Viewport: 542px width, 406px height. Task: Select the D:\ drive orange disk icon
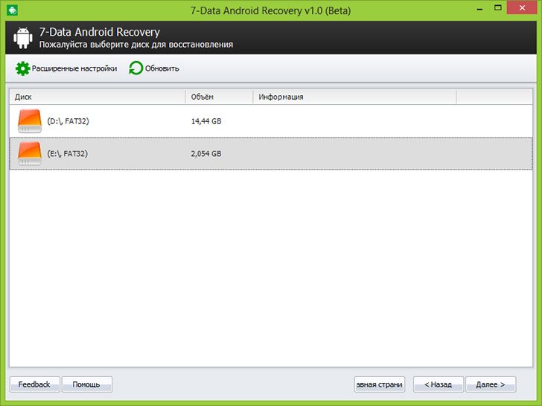[30, 120]
